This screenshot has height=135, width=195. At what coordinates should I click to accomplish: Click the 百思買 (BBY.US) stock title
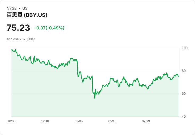point(27,15)
